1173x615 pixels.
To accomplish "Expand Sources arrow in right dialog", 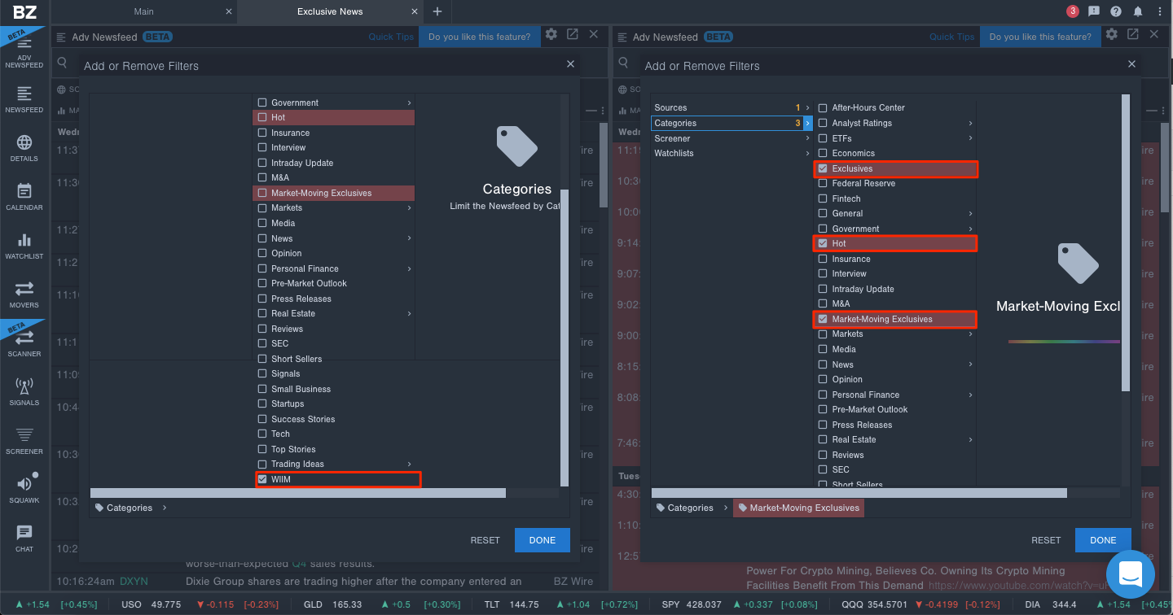I will tap(807, 107).
